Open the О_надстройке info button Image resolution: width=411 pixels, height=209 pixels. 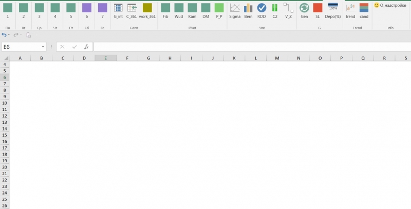pos(390,5)
